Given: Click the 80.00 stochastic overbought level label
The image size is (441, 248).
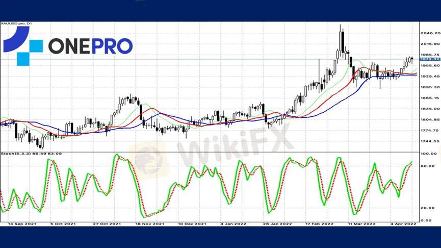Looking at the screenshot, I should [x=429, y=166].
